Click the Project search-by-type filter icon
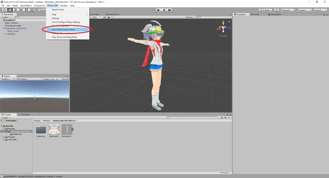The image size is (329, 178). pyautogui.click(x=222, y=117)
